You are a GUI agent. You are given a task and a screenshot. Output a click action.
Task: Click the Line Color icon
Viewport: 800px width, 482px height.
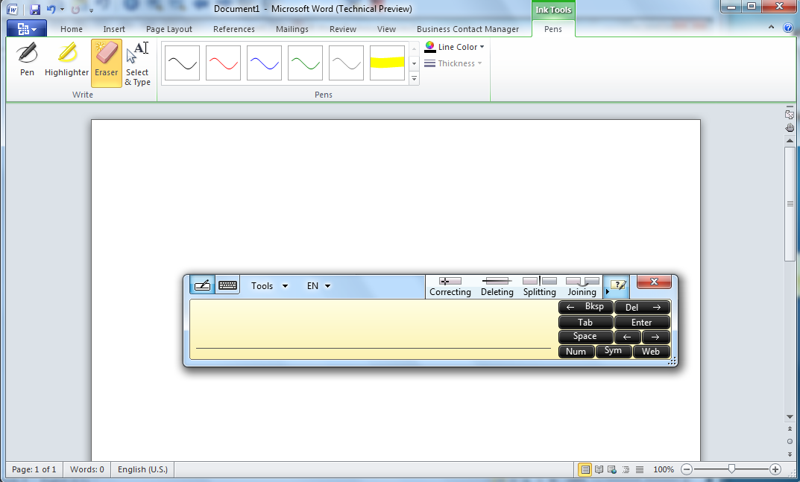429,46
